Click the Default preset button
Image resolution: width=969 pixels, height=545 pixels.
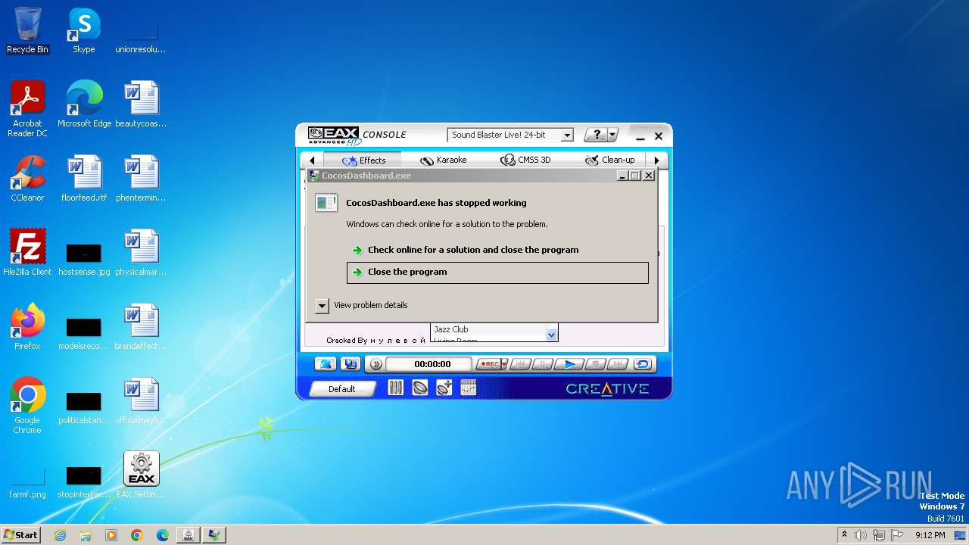point(342,388)
